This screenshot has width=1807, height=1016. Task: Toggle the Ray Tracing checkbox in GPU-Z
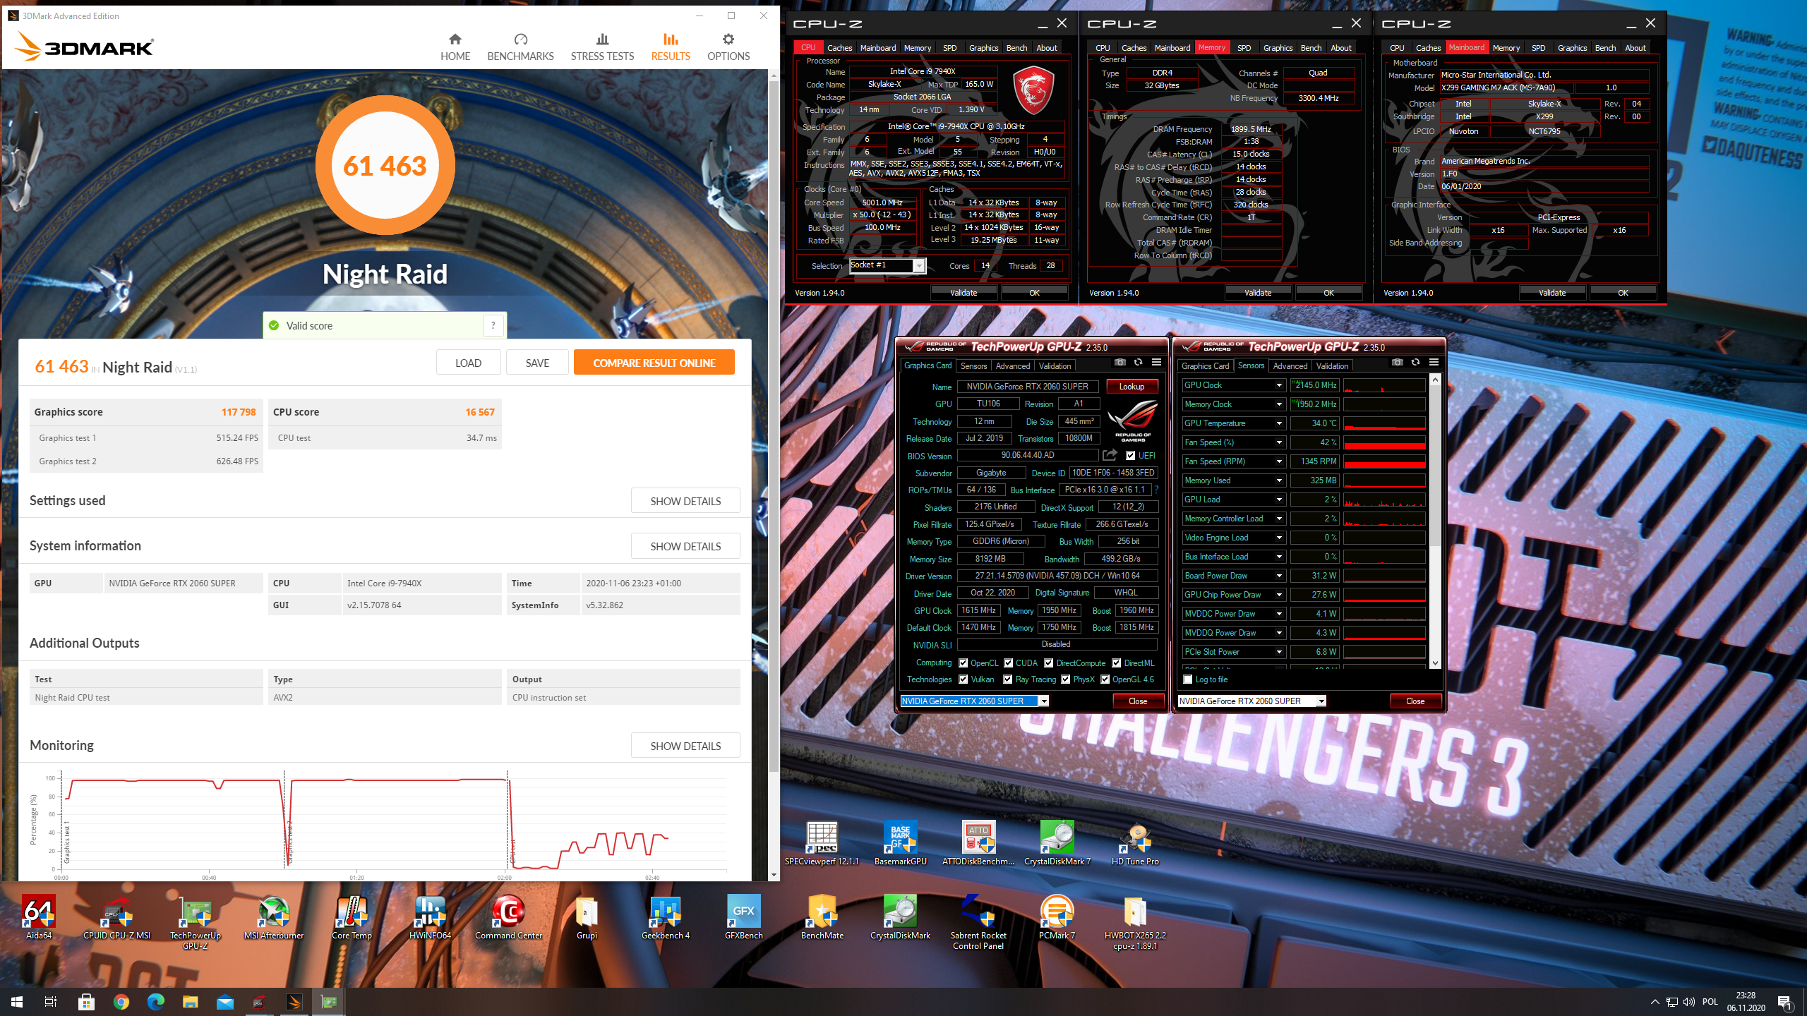coord(1008,679)
